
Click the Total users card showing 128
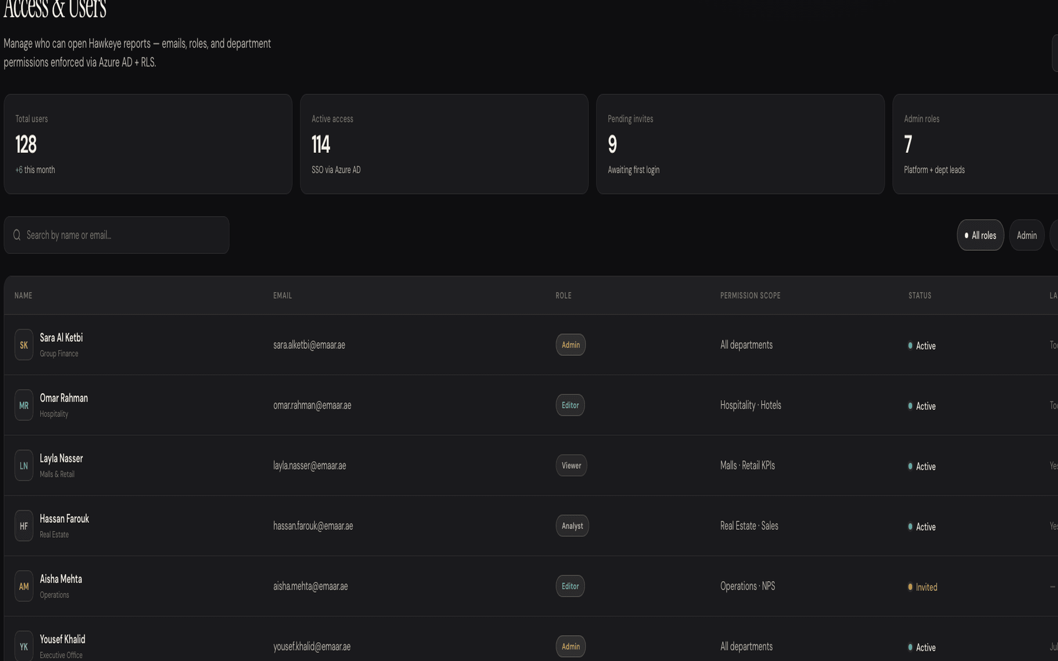tap(148, 144)
